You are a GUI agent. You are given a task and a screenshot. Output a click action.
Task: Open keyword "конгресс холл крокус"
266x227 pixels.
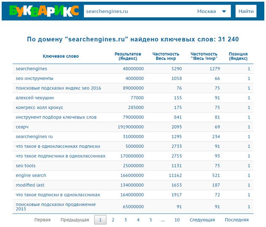pos(39,108)
